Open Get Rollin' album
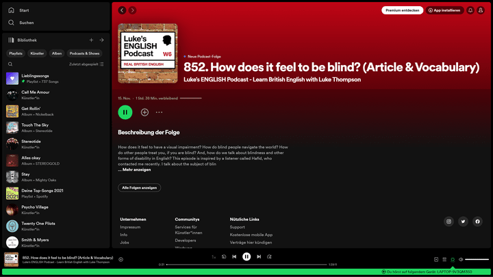Screen dimensions: 493x277 (56, 111)
